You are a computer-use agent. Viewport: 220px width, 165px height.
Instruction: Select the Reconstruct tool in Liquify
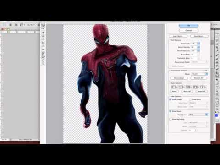click(x=44, y=29)
